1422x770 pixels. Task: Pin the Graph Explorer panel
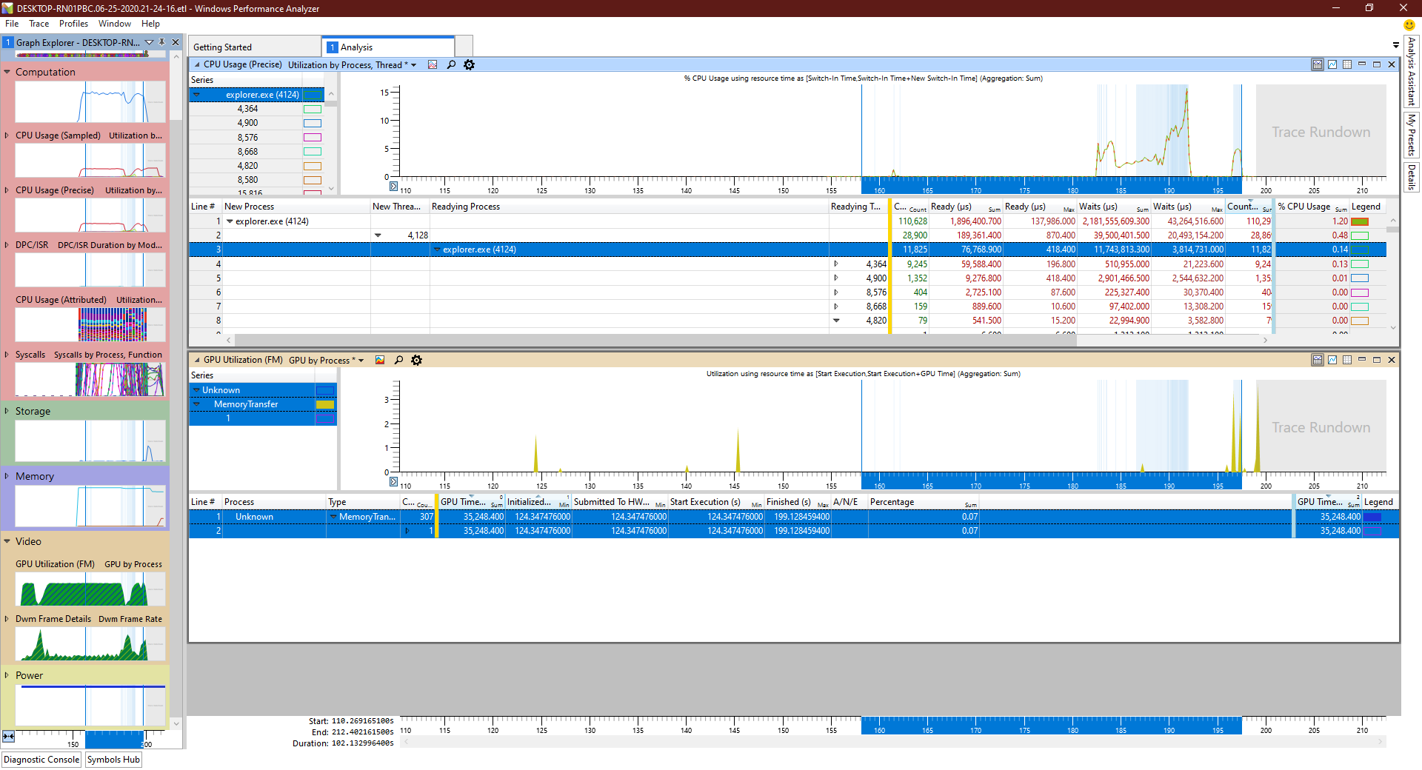pyautogui.click(x=161, y=42)
